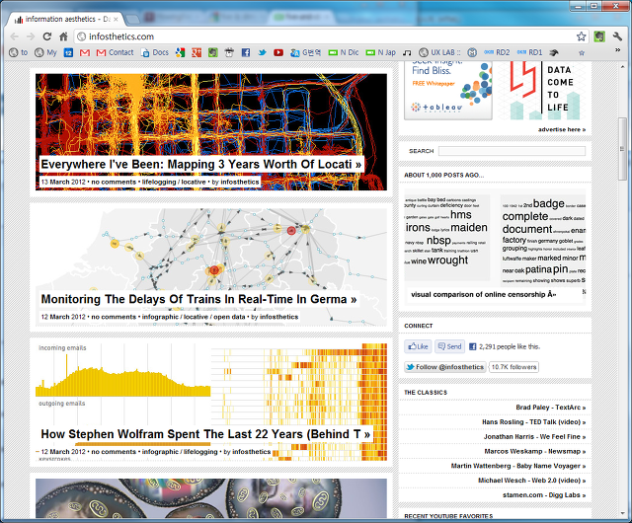Open the Google Calendar bookmark icon
632x523 pixels.
[68, 52]
